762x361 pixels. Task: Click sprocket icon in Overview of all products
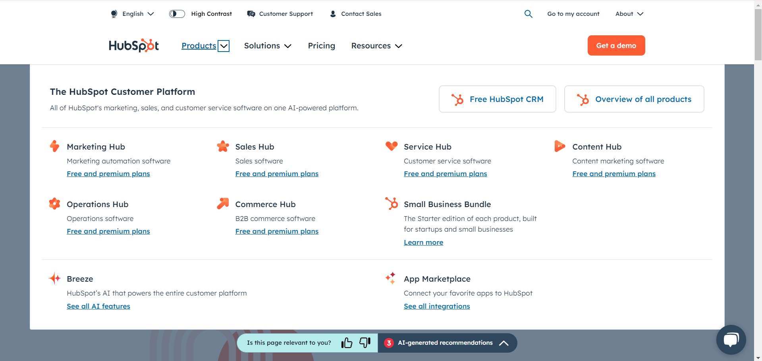click(583, 99)
